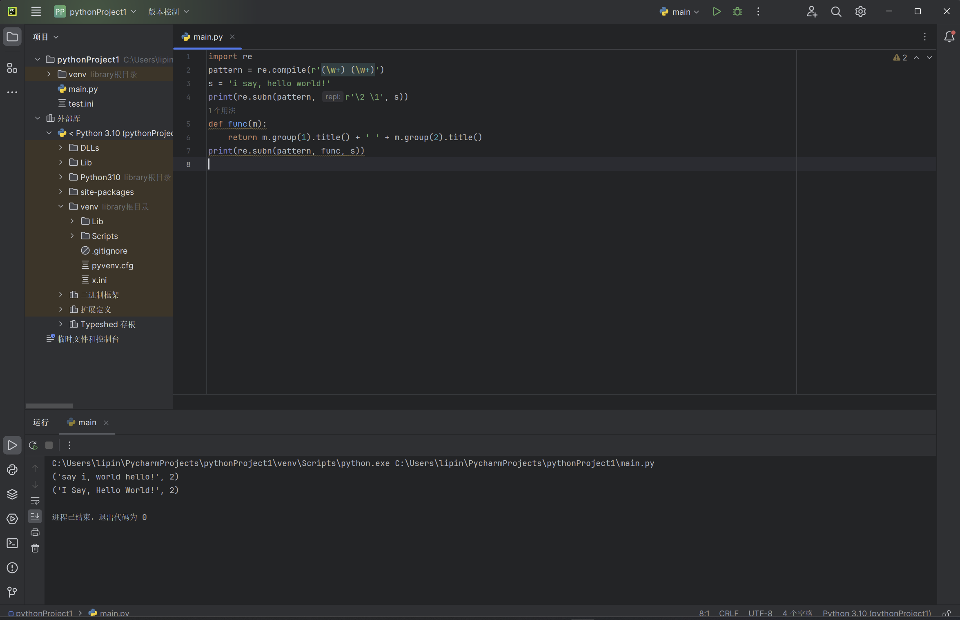Open pythonProject1 project dropdown
The image size is (960, 620).
[96, 11]
